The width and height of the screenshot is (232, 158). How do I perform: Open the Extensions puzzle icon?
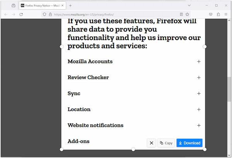(218, 14)
